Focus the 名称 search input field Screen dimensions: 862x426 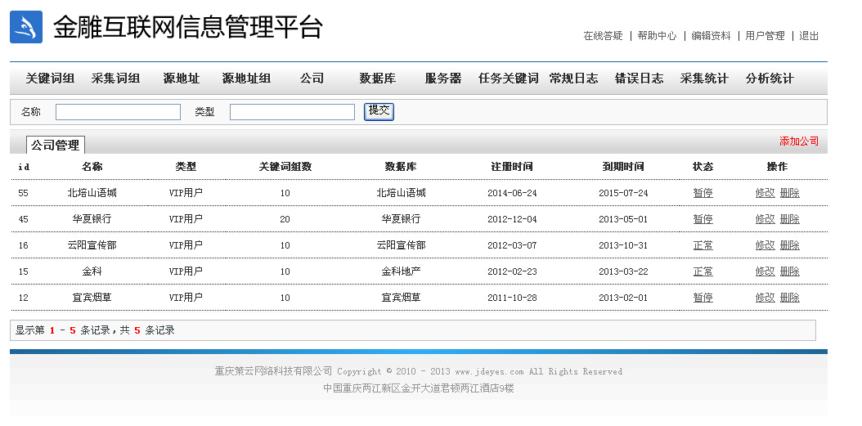click(x=119, y=112)
